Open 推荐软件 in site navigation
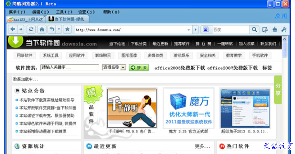This screenshot has height=154, width=295. pyautogui.click(x=182, y=44)
